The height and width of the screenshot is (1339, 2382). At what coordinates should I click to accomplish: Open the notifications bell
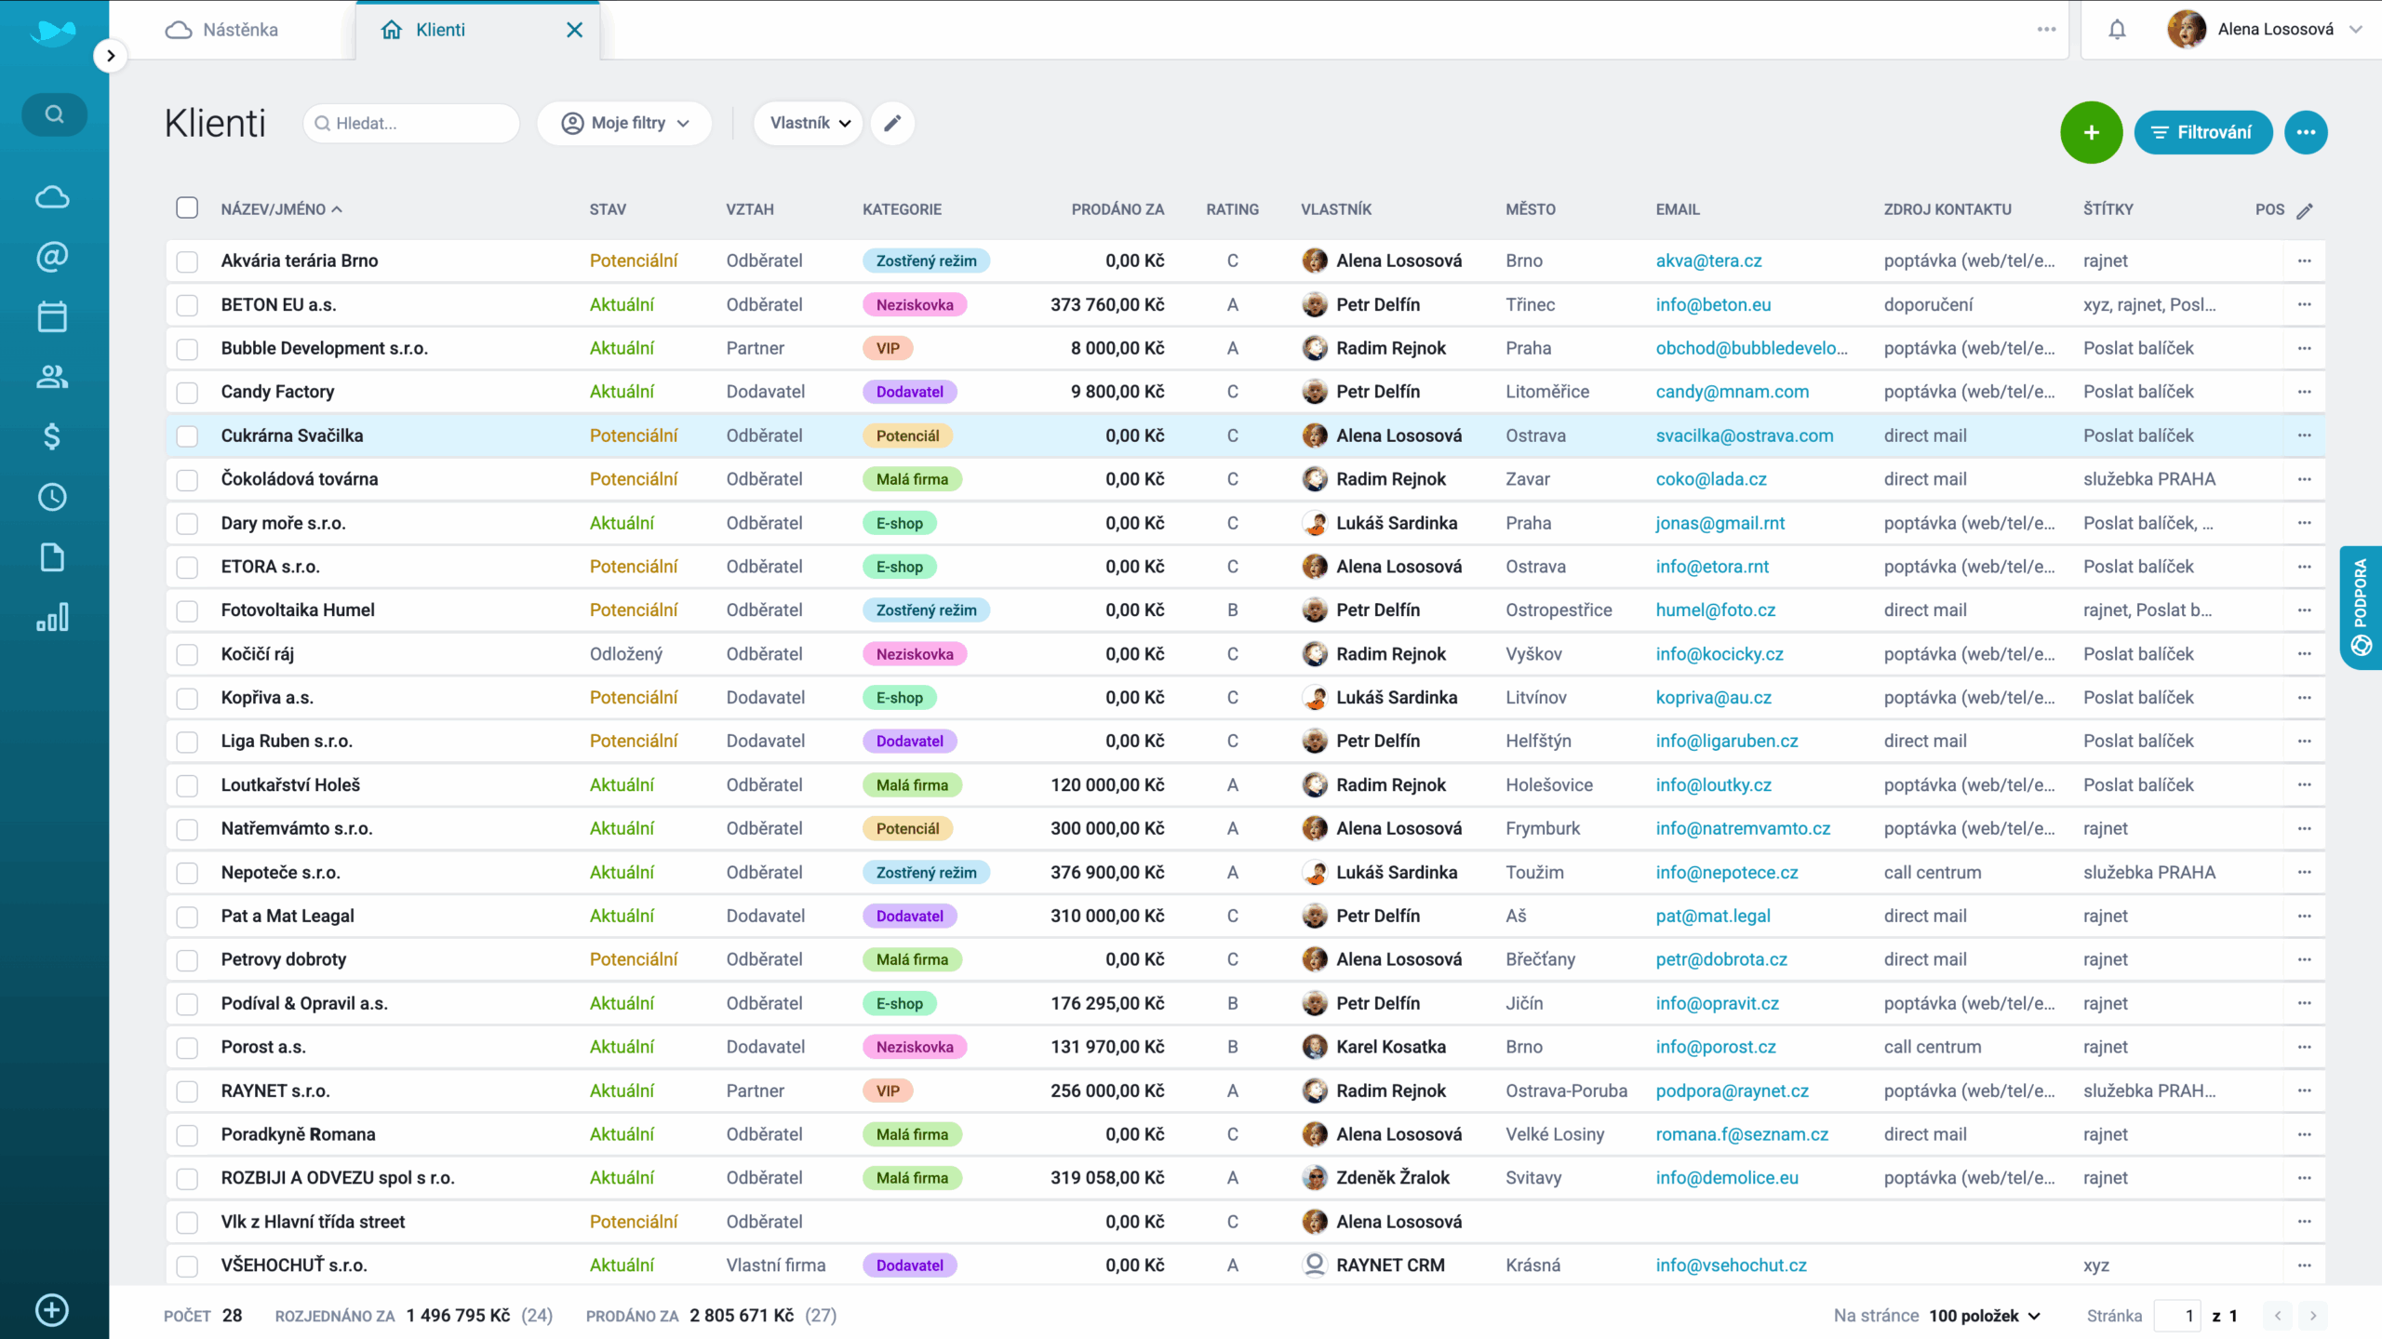2117,30
